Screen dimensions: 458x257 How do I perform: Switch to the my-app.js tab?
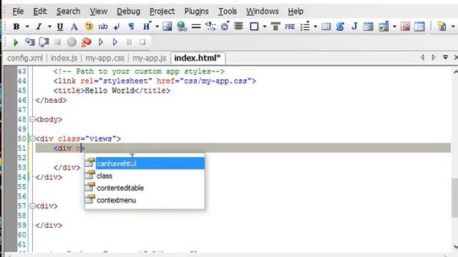coord(150,58)
